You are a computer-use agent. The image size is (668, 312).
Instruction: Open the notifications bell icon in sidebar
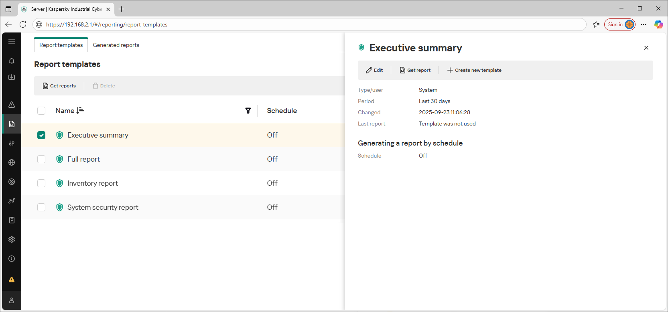click(12, 61)
